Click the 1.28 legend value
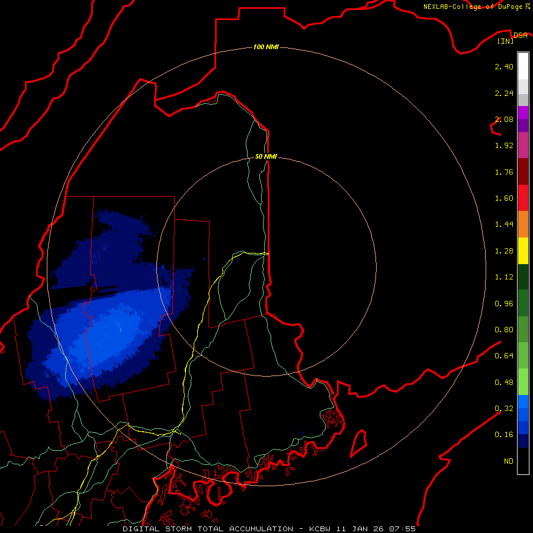Screen dimensions: 533x533 (x=504, y=251)
